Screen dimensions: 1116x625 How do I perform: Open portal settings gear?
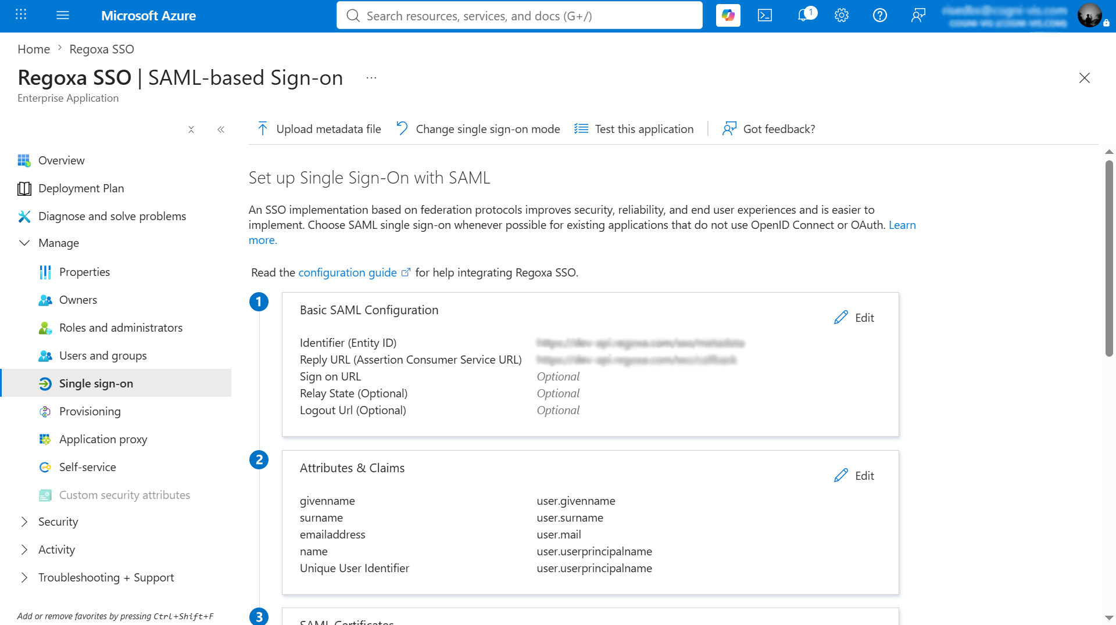(842, 16)
